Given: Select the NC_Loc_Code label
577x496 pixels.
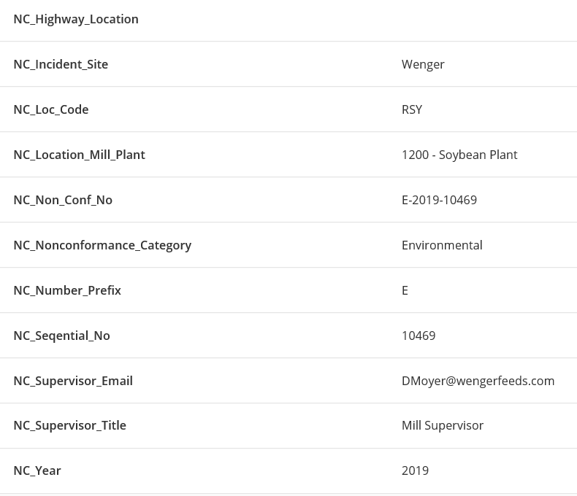Looking at the screenshot, I should tap(51, 109).
